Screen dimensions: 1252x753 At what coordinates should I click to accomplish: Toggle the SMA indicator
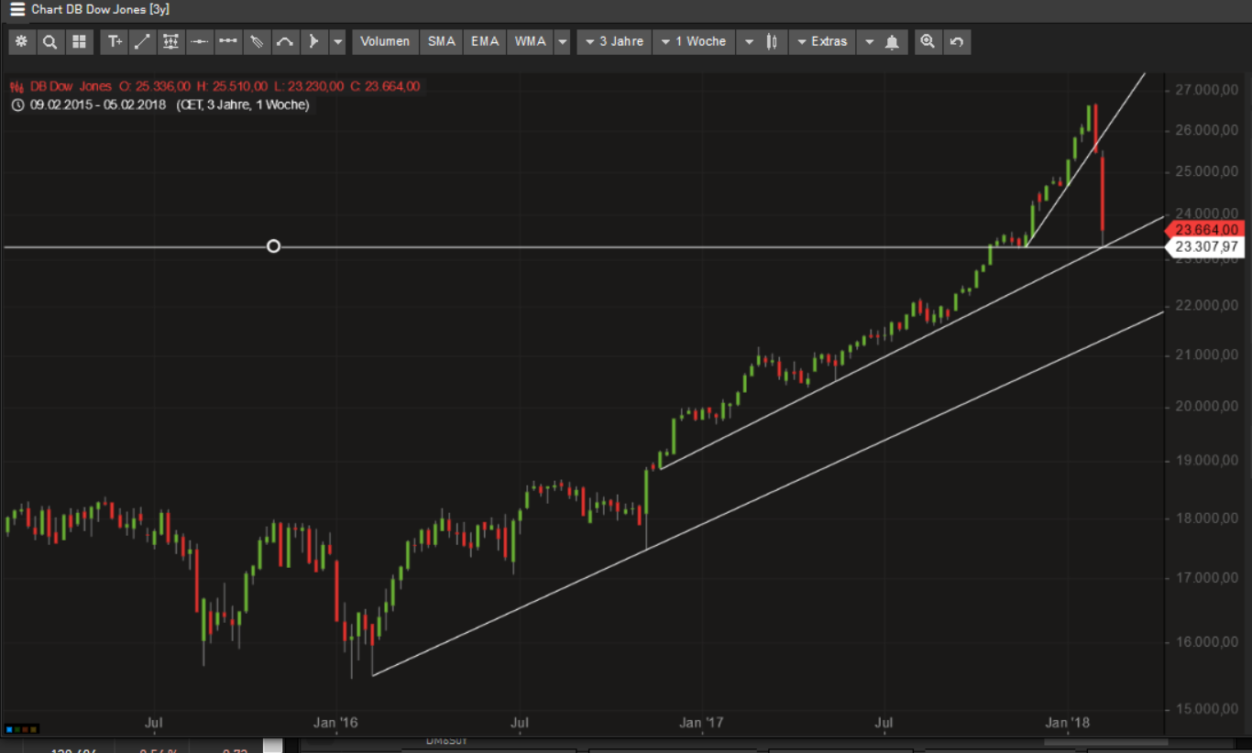442,42
